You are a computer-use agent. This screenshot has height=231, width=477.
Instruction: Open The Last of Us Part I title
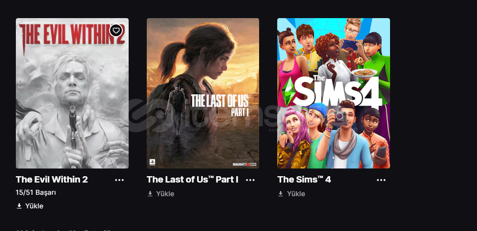192,179
